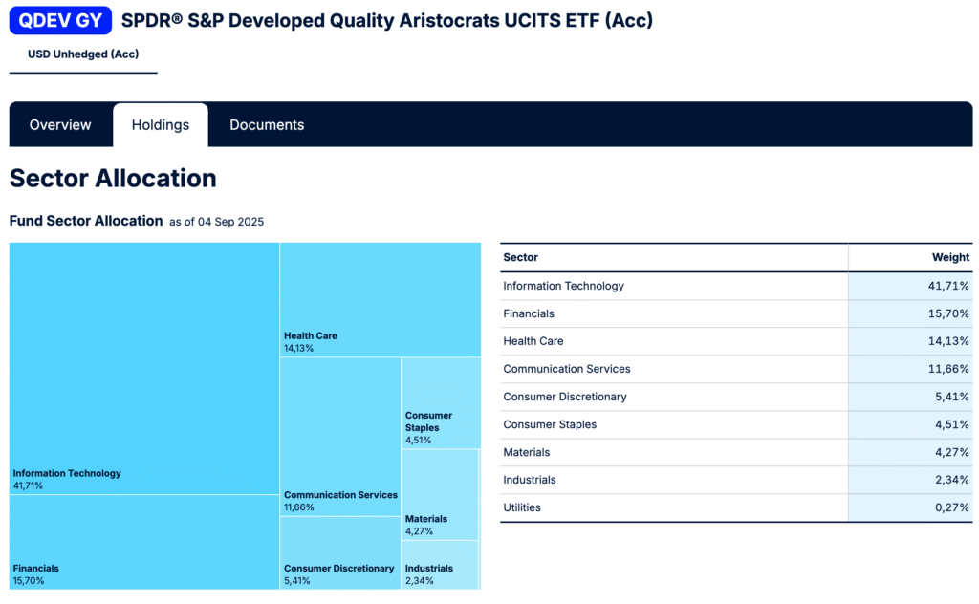Click the Fund Sector Allocation subheading
The width and height of the screenshot is (979, 604).
click(x=86, y=221)
